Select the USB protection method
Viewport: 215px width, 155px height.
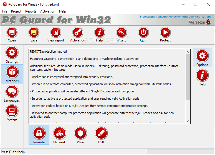tap(101, 135)
